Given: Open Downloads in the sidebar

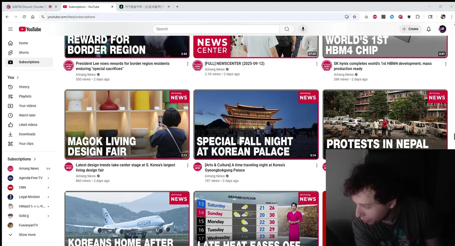Looking at the screenshot, I should (29, 134).
